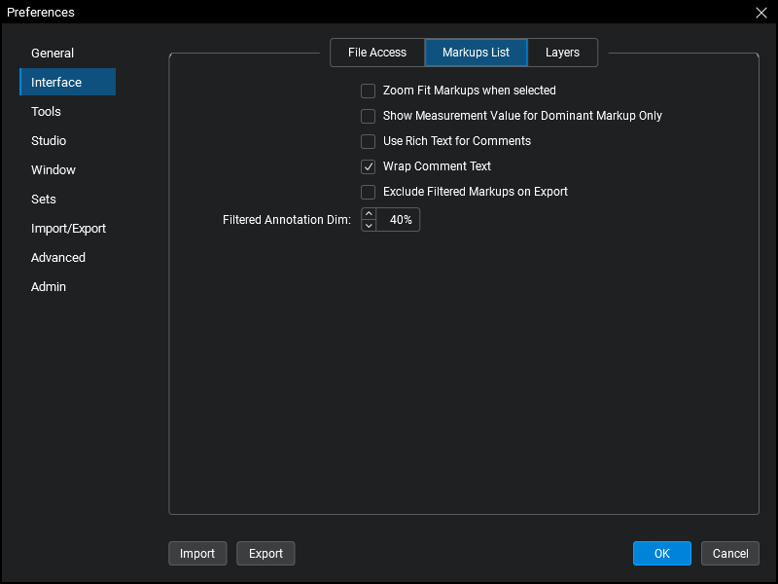Increase Filtered Annotation Dim with up arrow

coord(369,214)
